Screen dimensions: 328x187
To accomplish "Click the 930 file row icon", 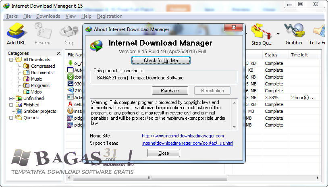I will point(70,83).
